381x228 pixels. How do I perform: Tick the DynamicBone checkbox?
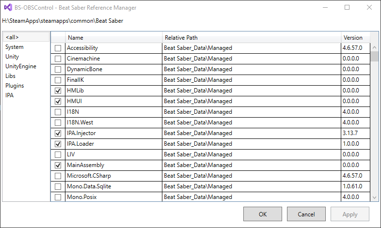(x=58, y=69)
